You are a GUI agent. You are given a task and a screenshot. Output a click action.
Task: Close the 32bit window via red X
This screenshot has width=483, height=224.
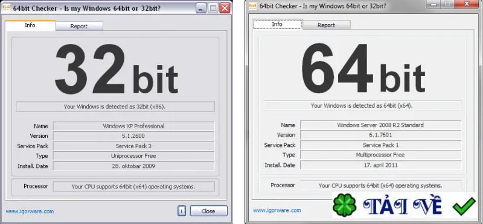225,8
